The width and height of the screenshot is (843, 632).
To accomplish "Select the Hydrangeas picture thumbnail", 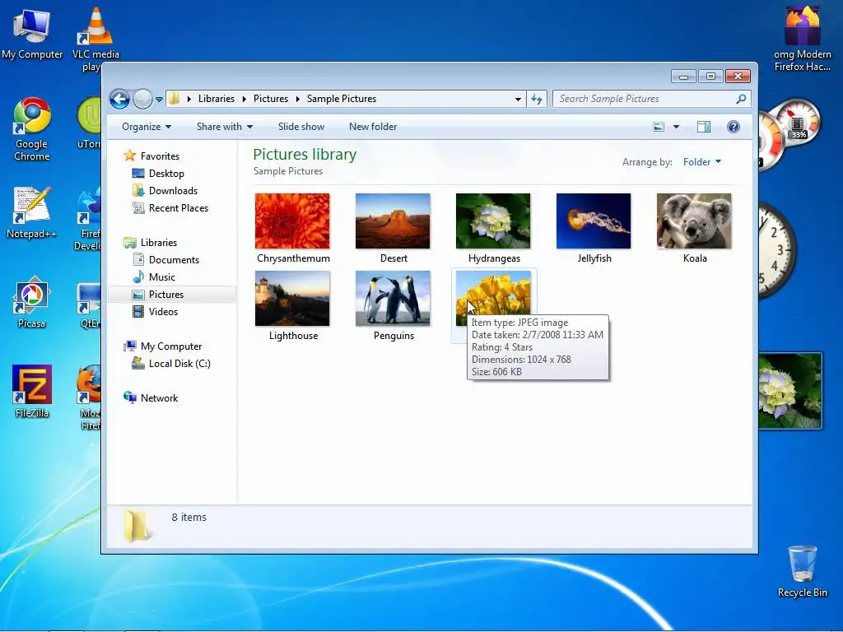I will 493,221.
